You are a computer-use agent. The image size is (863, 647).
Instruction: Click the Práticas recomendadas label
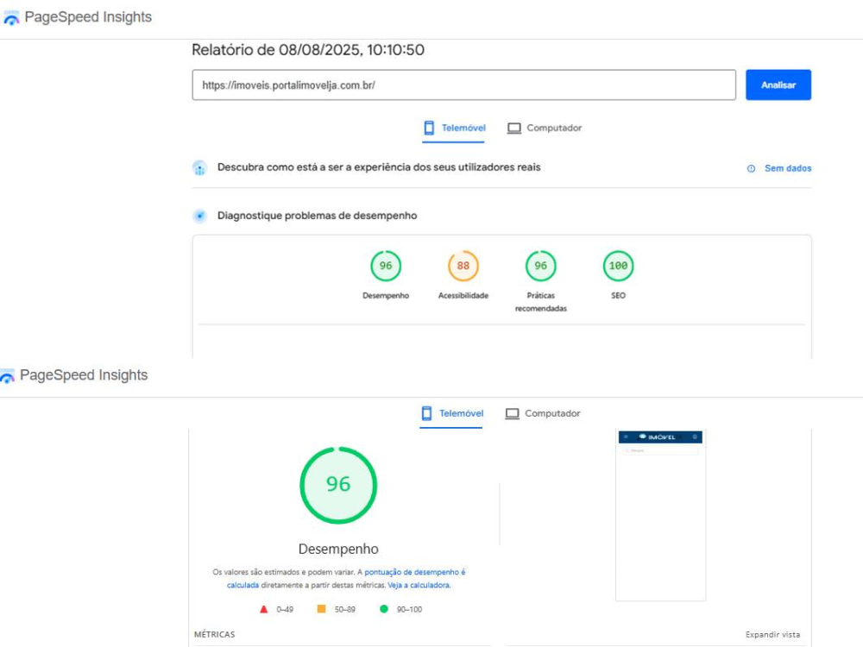click(x=540, y=302)
